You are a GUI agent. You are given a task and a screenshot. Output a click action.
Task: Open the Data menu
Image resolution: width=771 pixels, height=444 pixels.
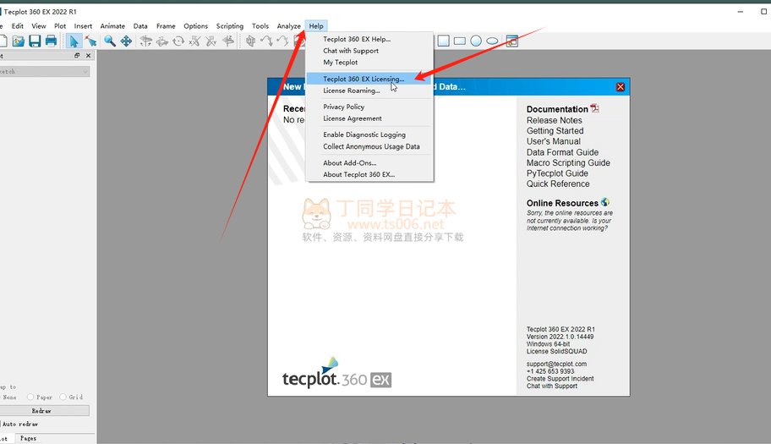click(140, 26)
